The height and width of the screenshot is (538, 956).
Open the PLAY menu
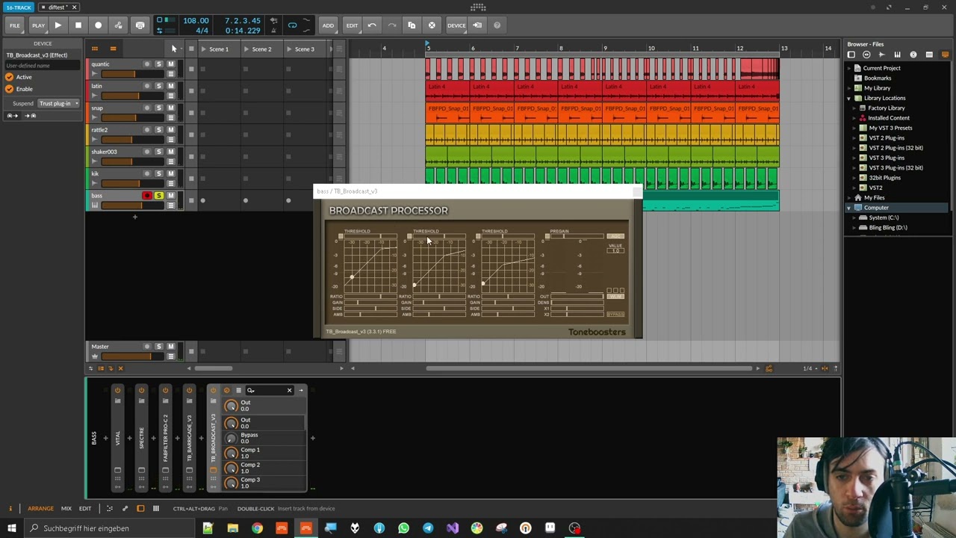[38, 25]
